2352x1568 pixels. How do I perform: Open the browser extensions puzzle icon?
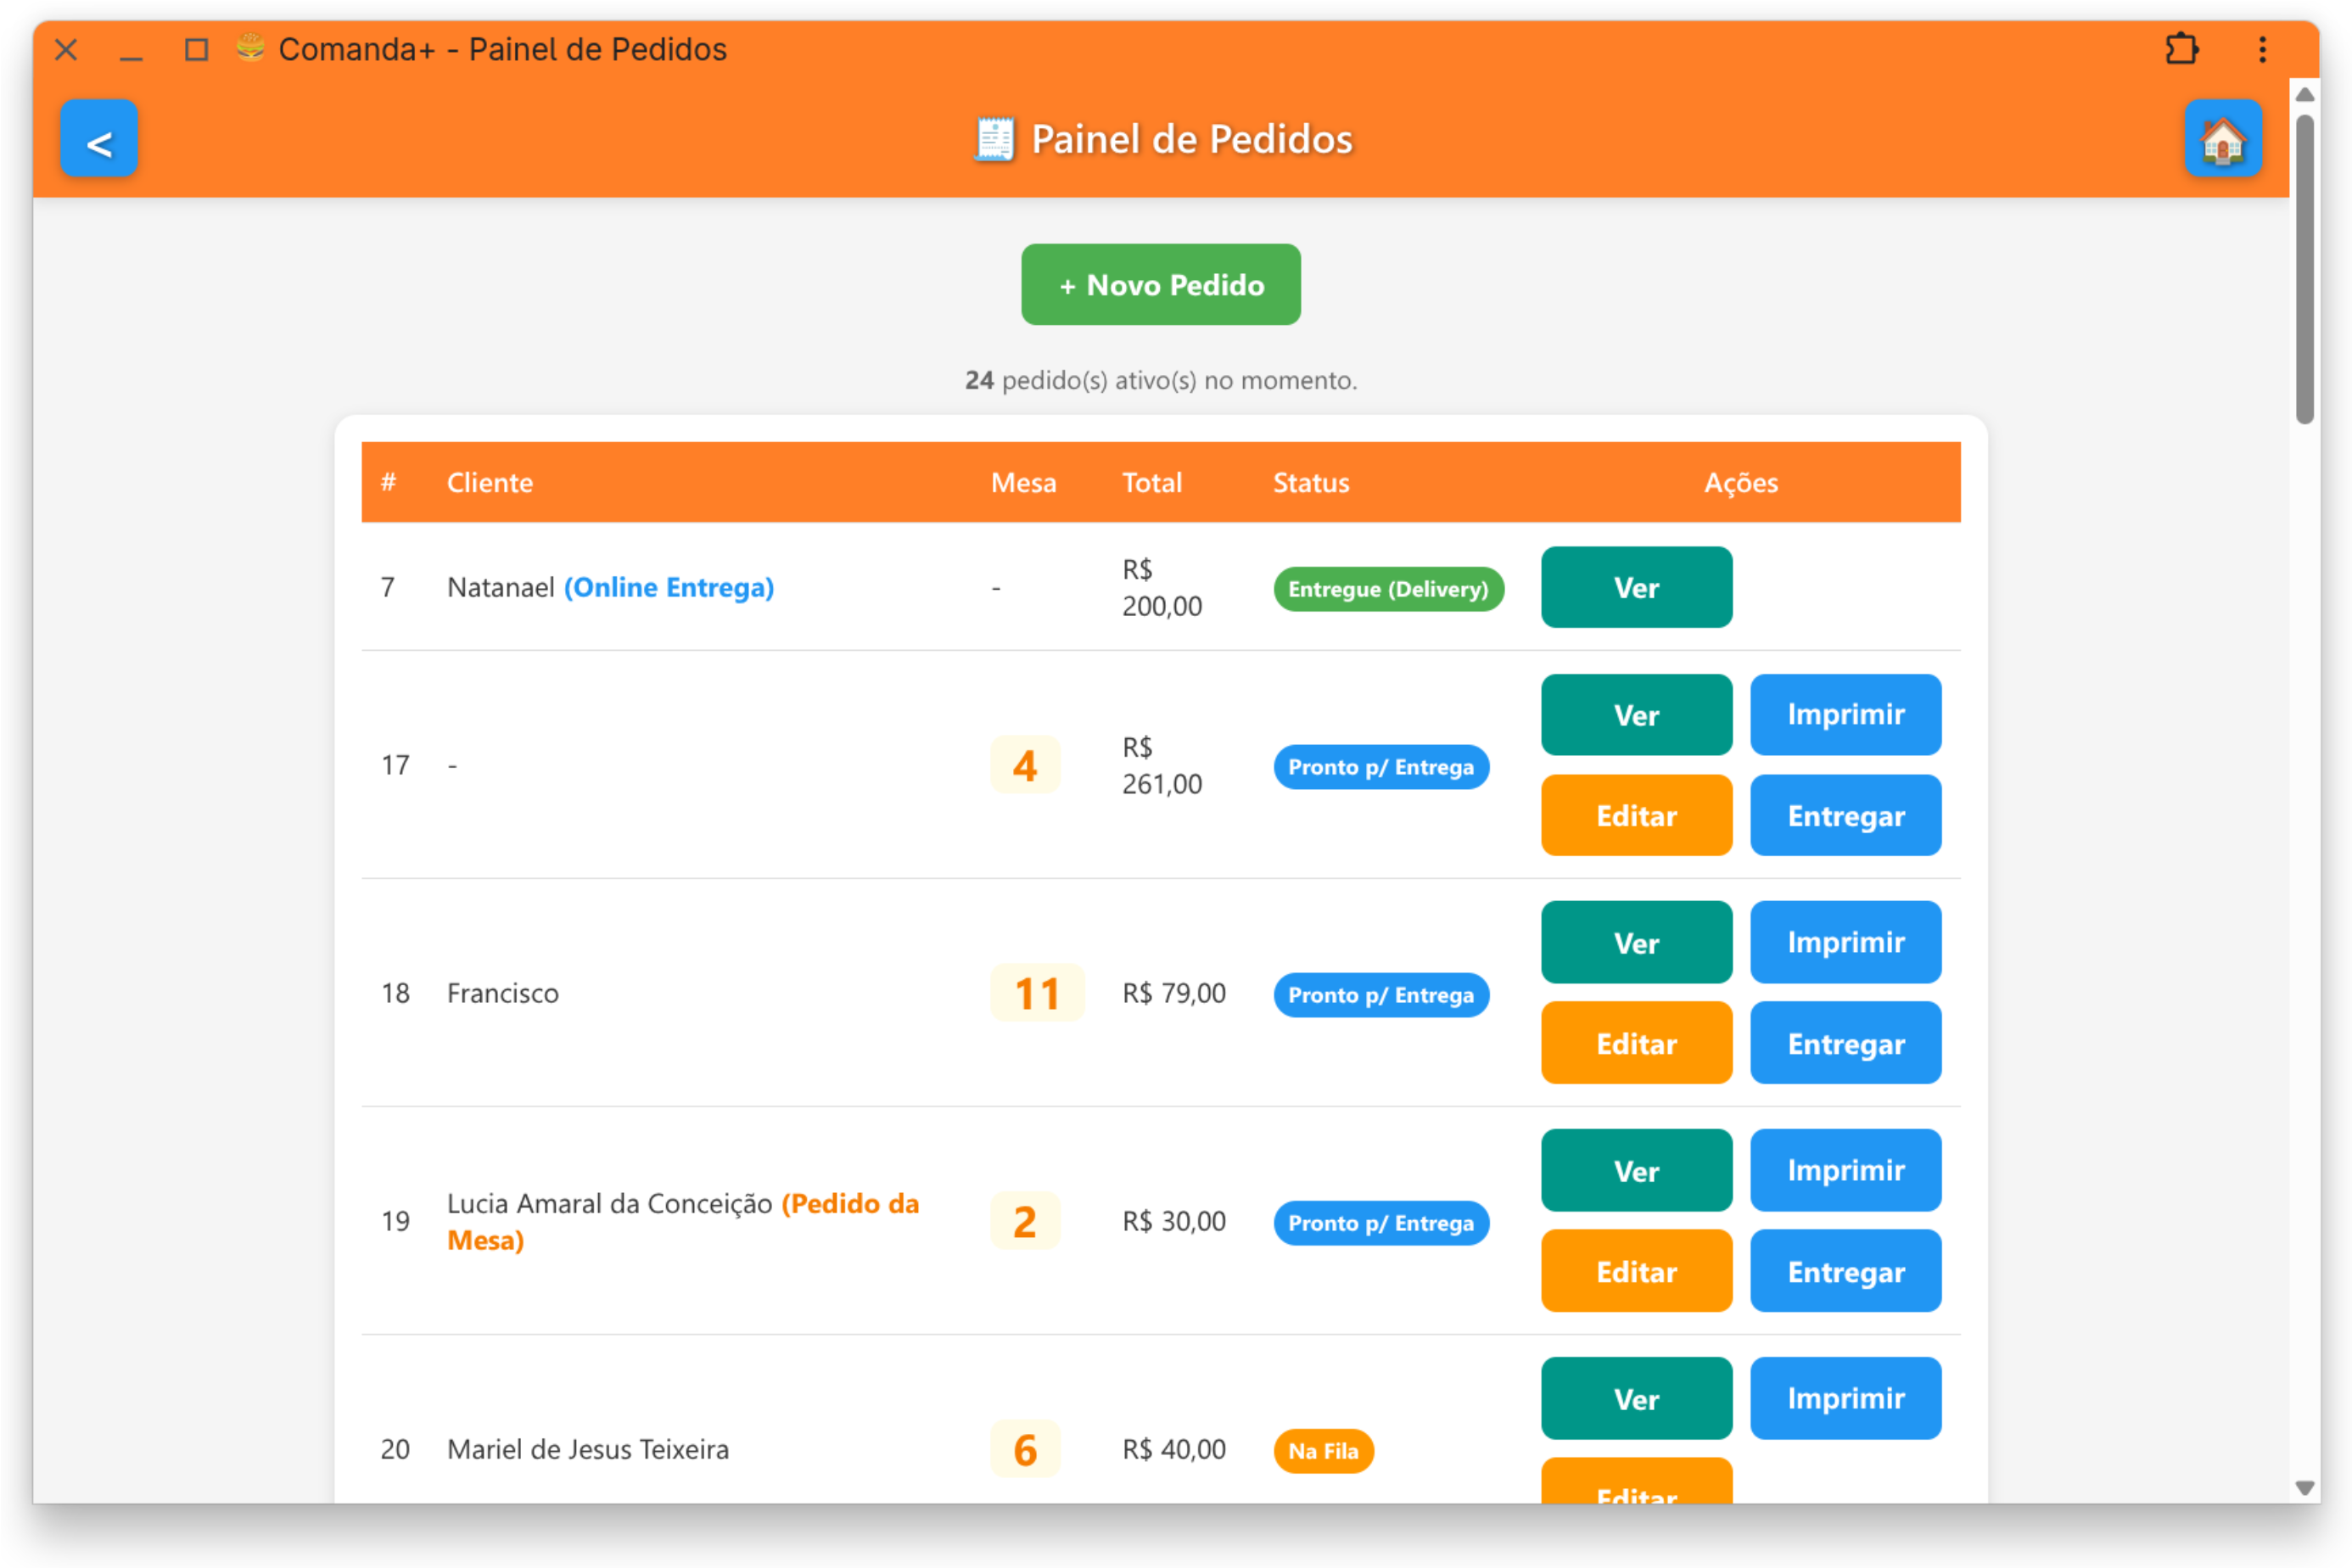pyautogui.click(x=2181, y=49)
